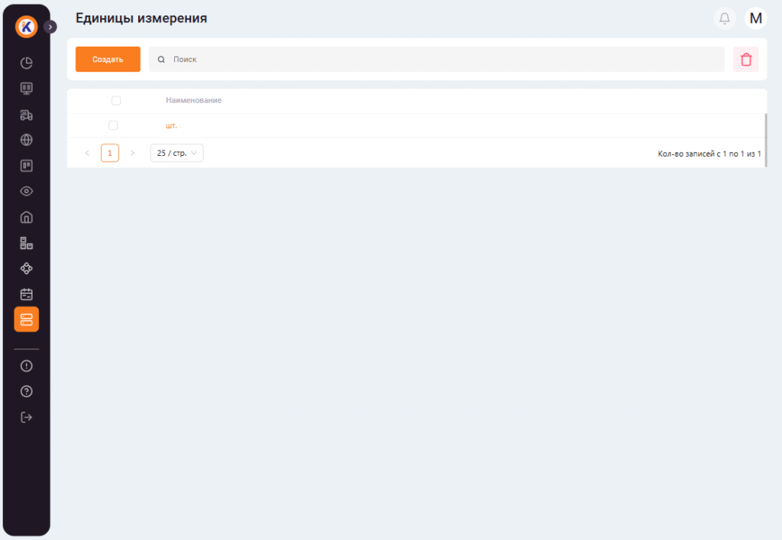Click the notification bell icon
782x540 pixels.
pyautogui.click(x=725, y=18)
